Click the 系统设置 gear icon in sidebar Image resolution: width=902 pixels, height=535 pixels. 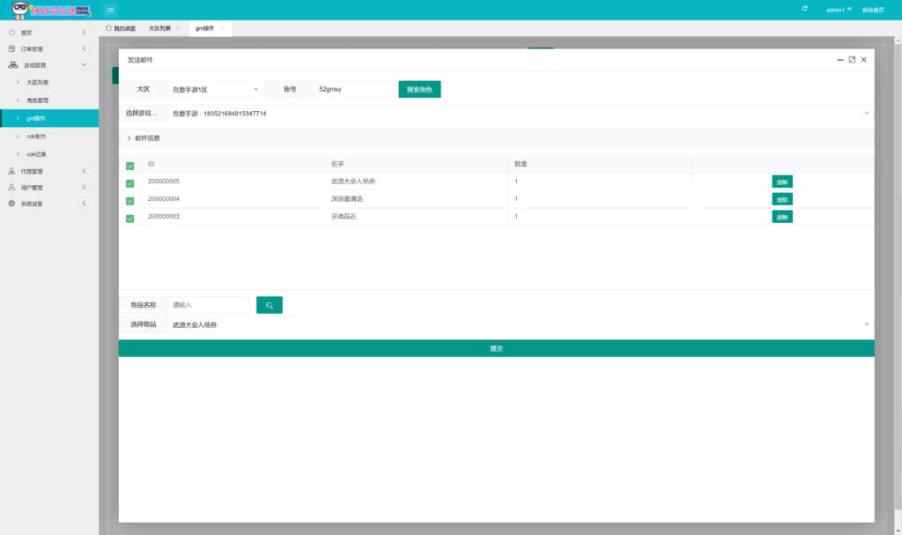point(11,204)
